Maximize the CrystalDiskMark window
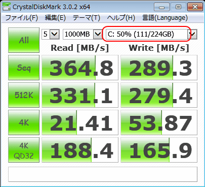 coord(178,7)
